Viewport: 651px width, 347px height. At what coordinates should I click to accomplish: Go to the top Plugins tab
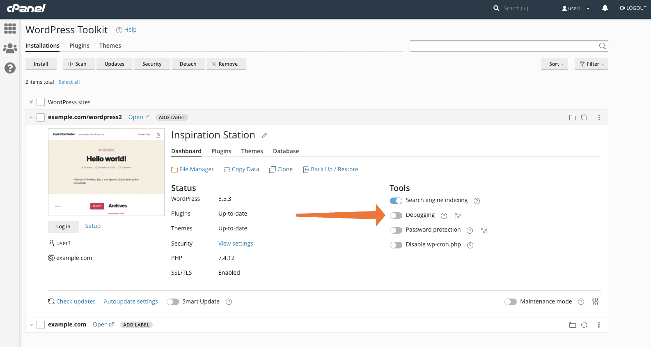click(x=79, y=46)
